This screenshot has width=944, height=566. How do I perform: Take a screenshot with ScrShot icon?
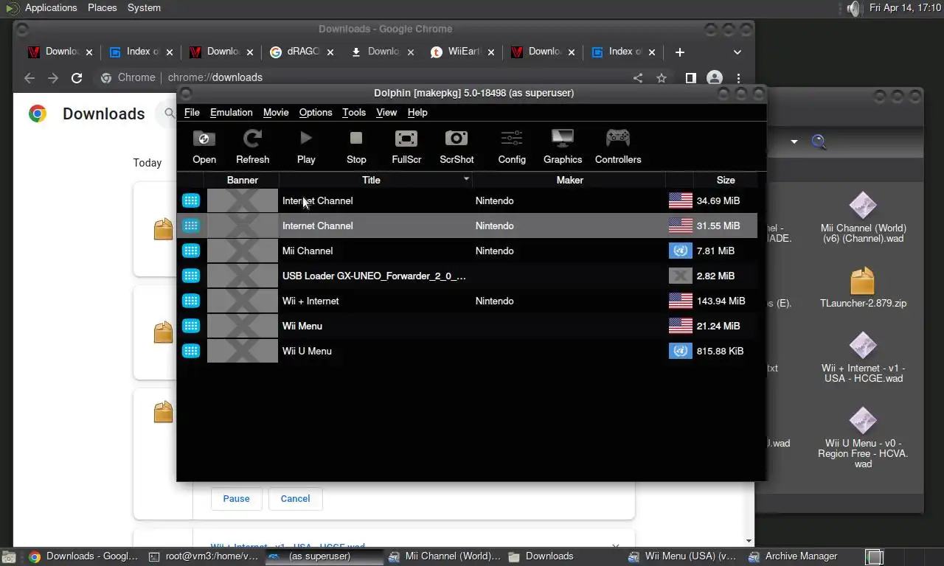(x=457, y=147)
